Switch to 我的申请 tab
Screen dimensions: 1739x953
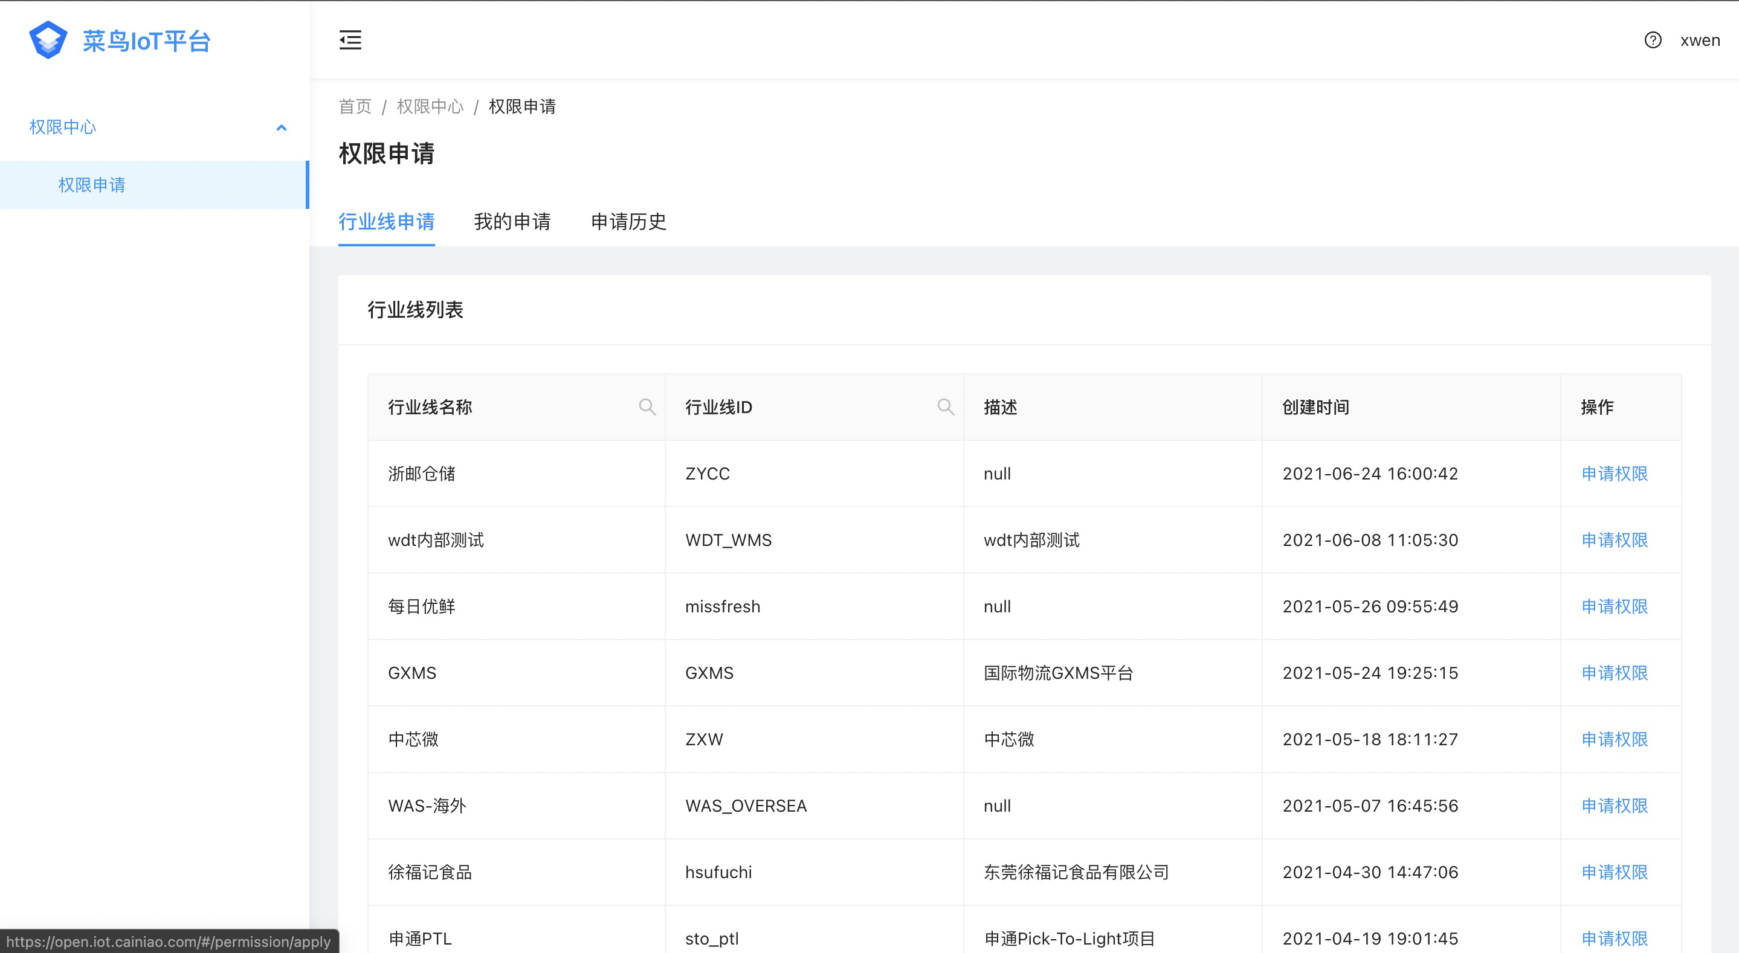coord(512,222)
